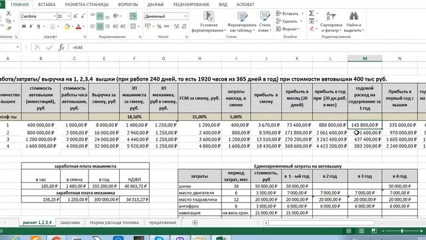Switch to ВИД ribbon tab
This screenshot has height=240, width=426.
[223, 5]
